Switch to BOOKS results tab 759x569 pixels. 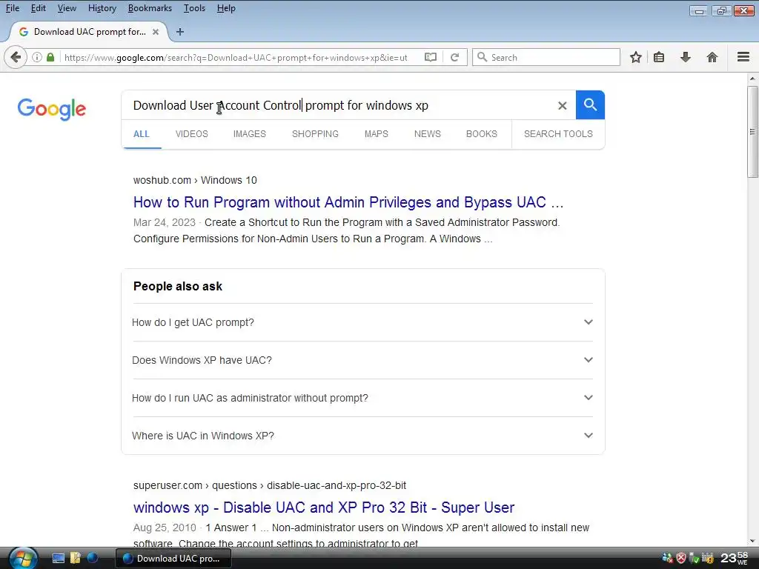click(x=482, y=134)
